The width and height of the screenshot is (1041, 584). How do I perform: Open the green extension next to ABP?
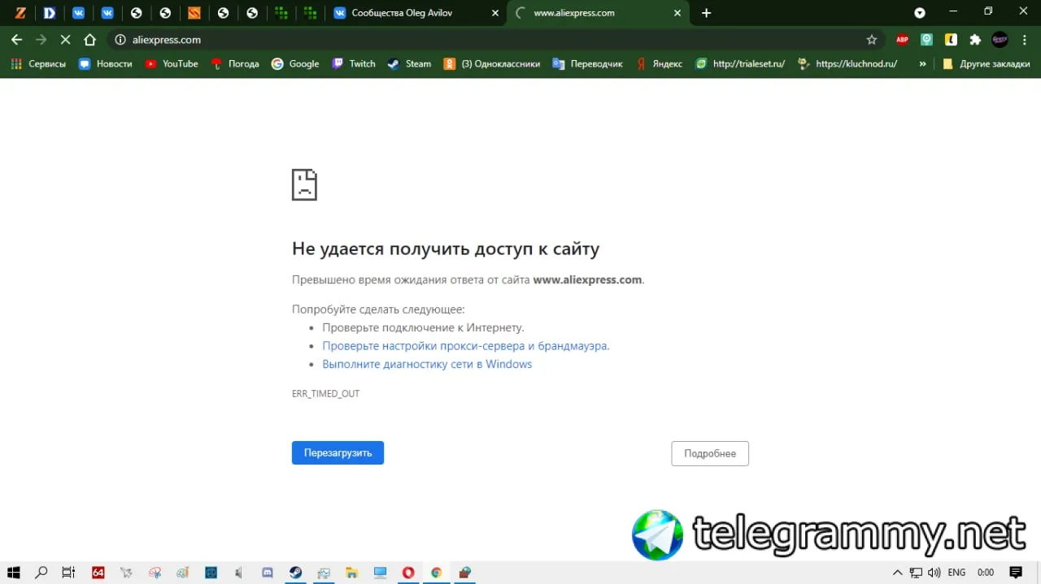click(x=926, y=39)
